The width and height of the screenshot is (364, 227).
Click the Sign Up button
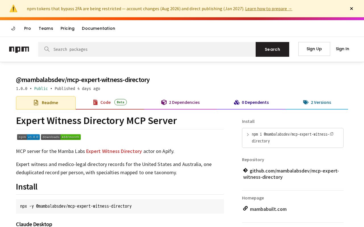[x=314, y=49]
